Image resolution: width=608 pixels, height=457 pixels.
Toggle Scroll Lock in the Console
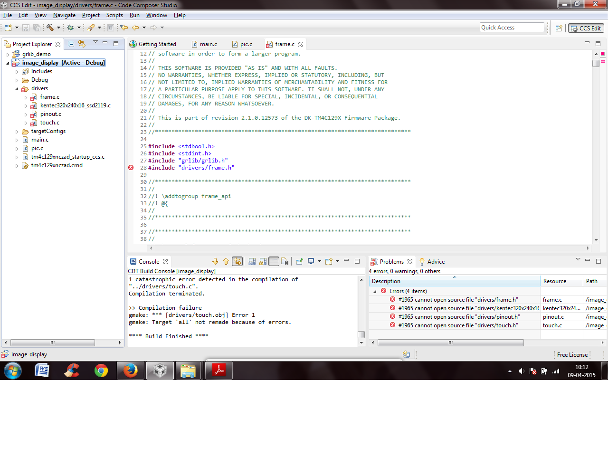(263, 262)
